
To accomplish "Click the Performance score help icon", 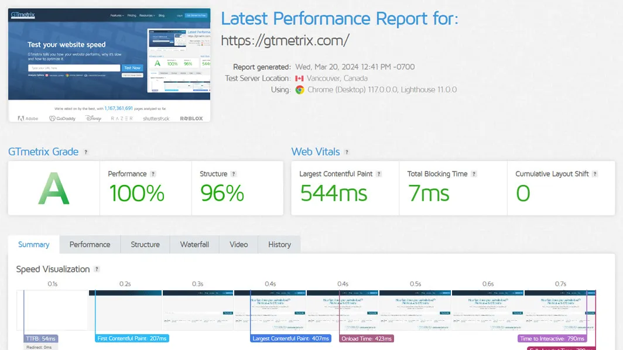I will click(153, 174).
